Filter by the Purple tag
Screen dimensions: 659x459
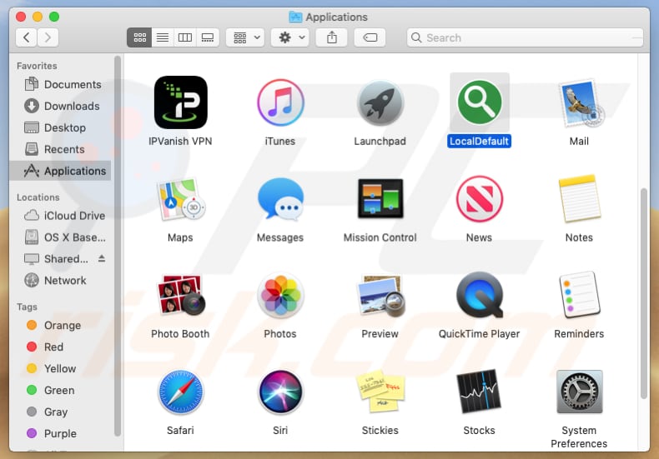coord(61,433)
